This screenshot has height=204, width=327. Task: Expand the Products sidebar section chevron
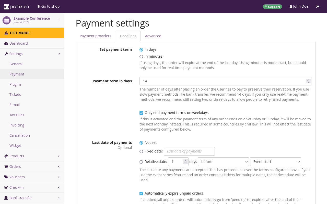coord(59,156)
